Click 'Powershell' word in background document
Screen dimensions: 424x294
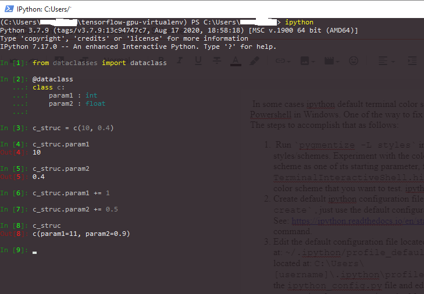[270, 115]
